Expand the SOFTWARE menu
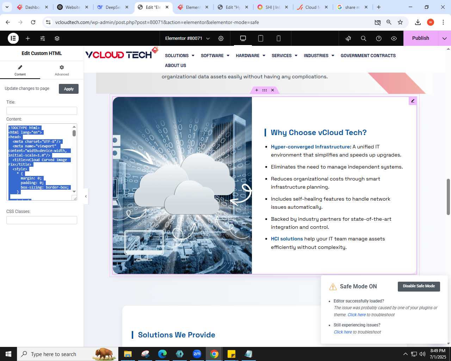 (x=215, y=56)
